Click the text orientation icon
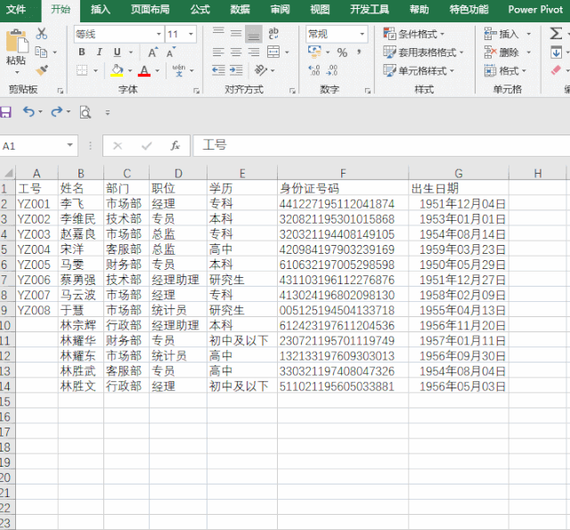570x530 pixels. [x=261, y=70]
